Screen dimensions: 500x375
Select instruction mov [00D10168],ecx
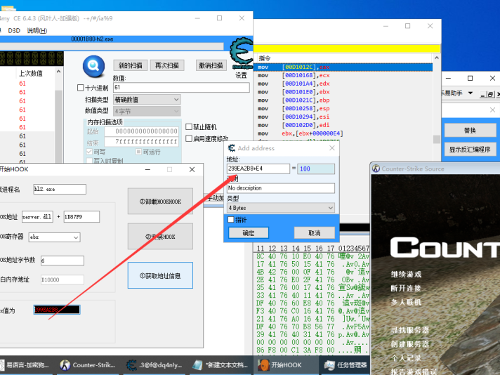click(x=344, y=75)
